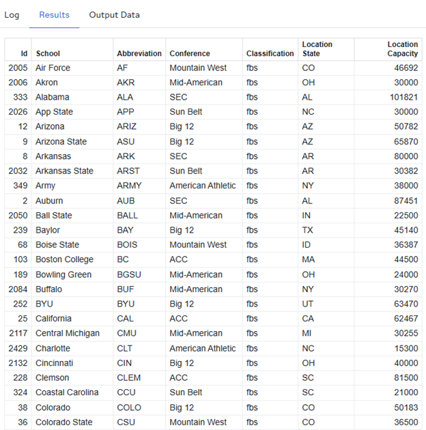Image resolution: width=426 pixels, height=430 pixels.
Task: Select the Classification column header
Action: [x=270, y=53]
